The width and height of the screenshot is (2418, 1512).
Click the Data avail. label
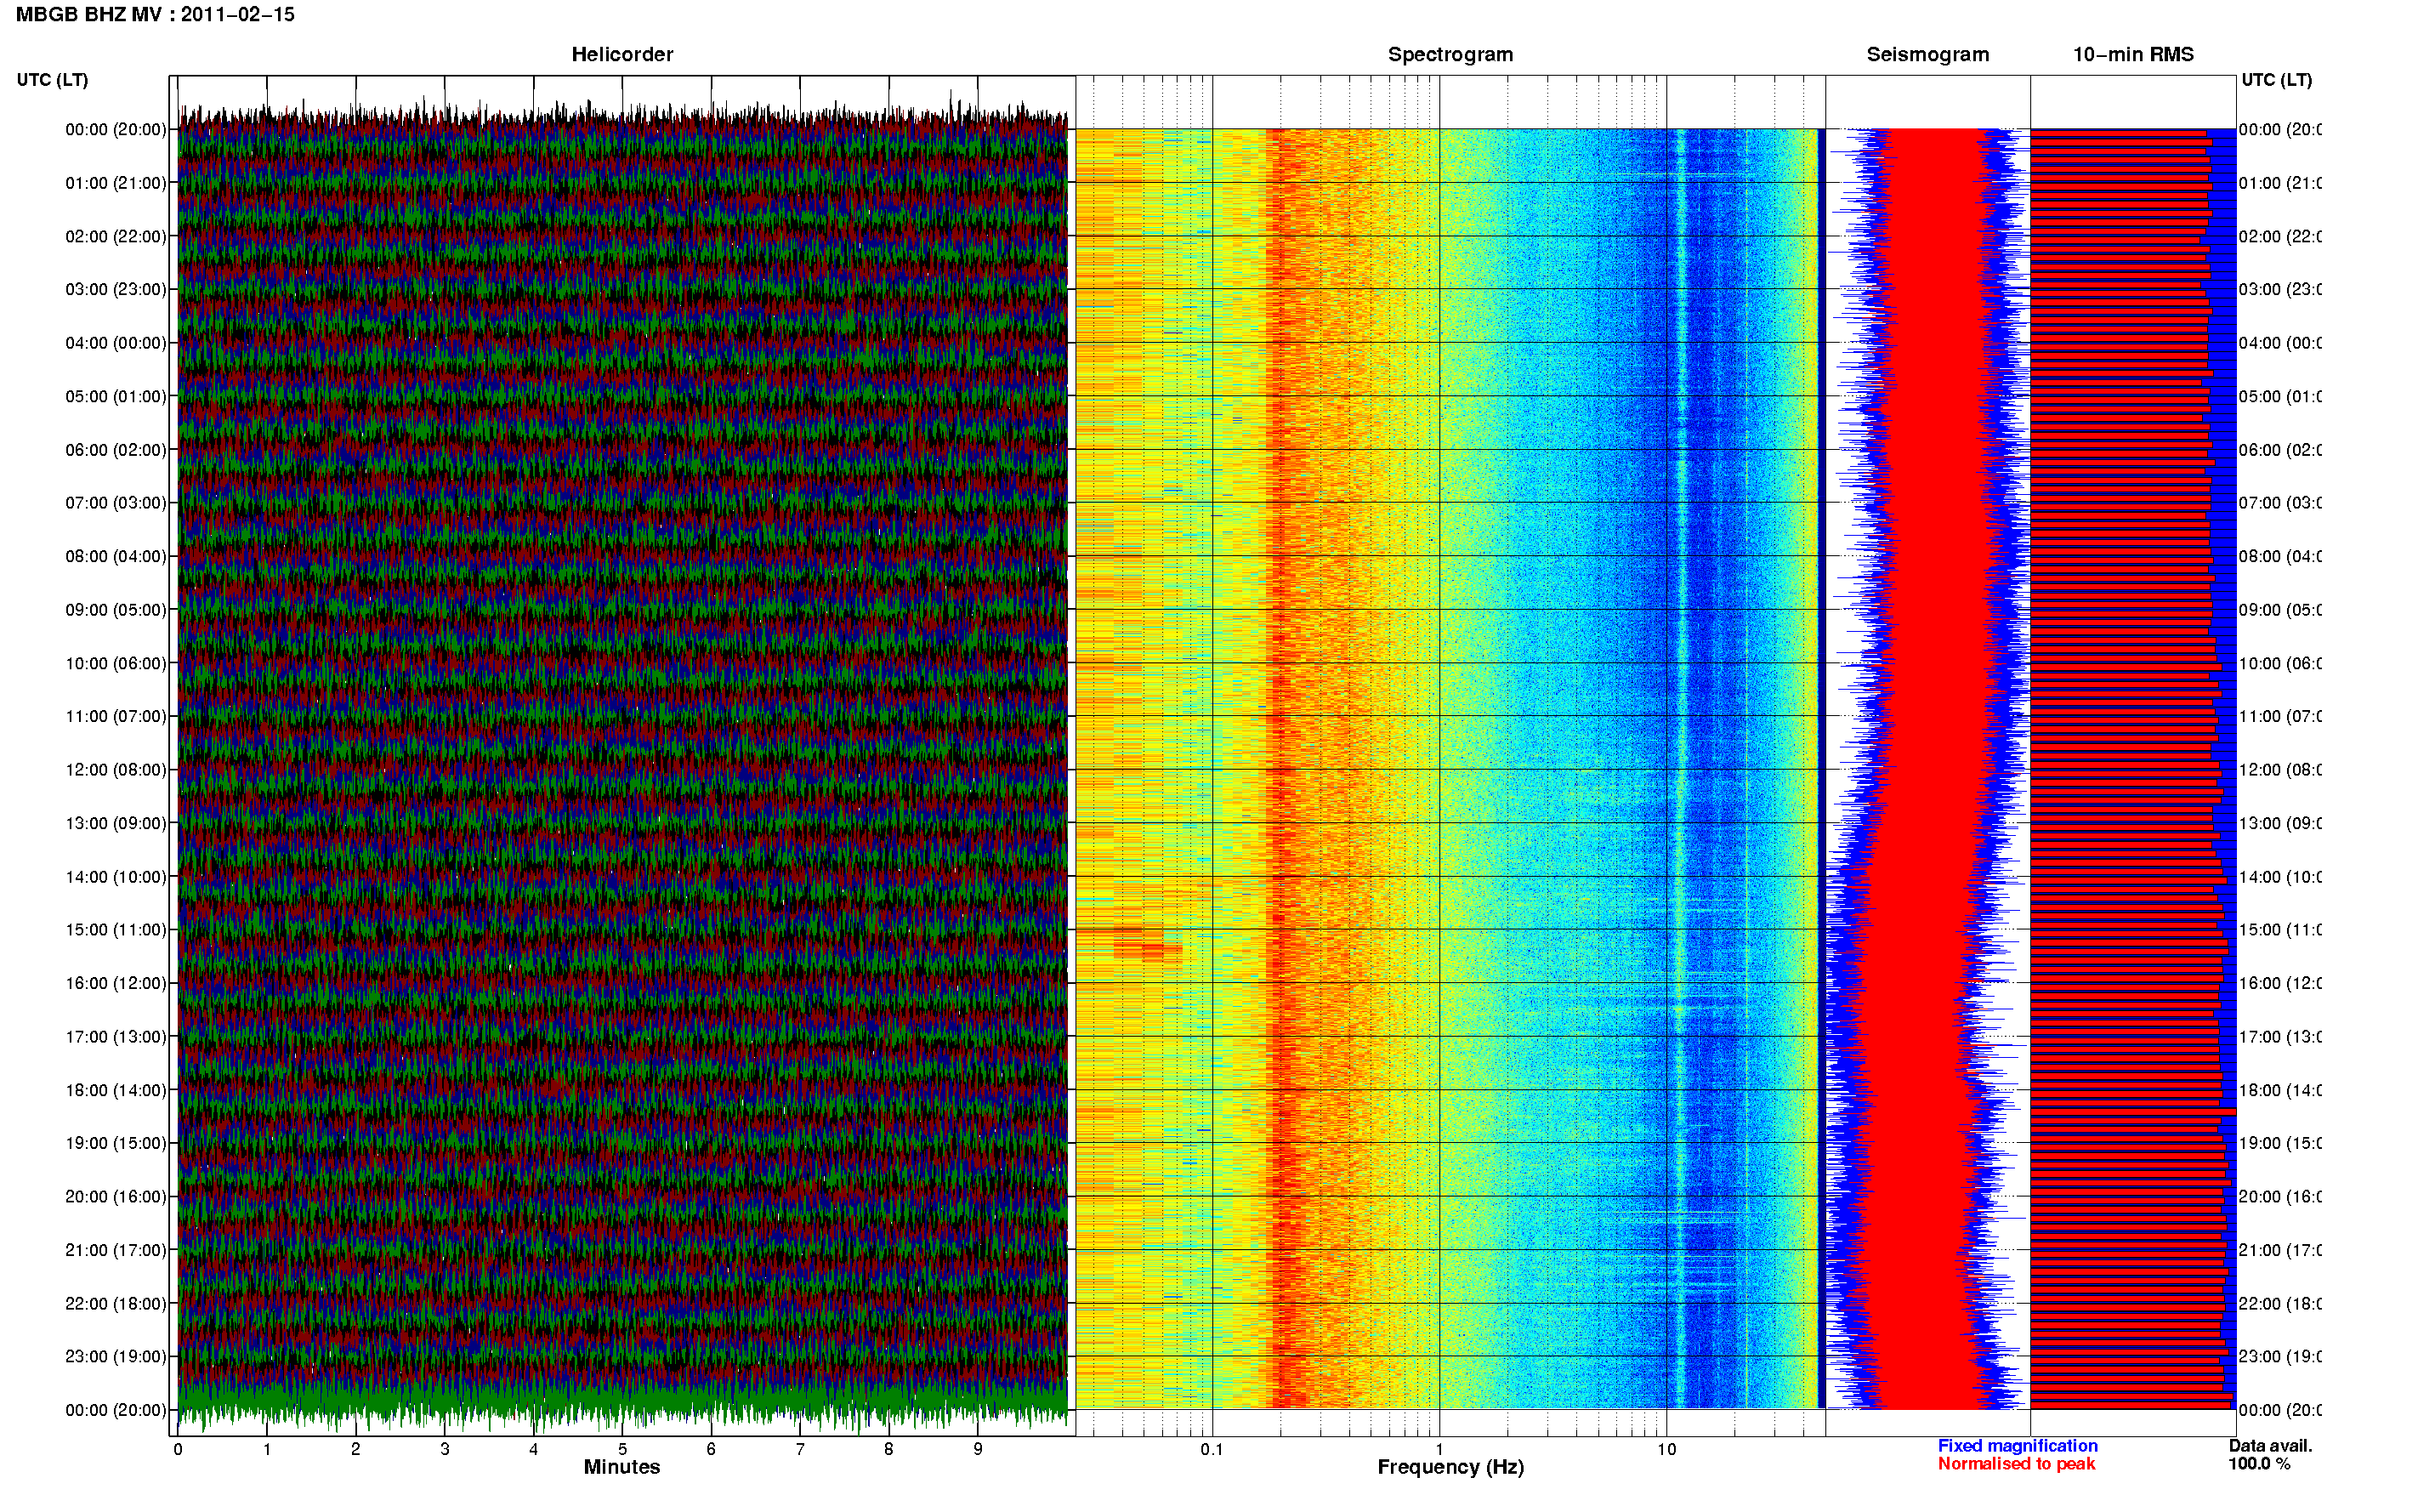(2270, 1446)
